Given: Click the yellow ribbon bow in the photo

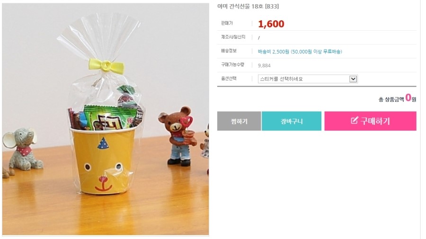Looking at the screenshot, I should (106, 65).
